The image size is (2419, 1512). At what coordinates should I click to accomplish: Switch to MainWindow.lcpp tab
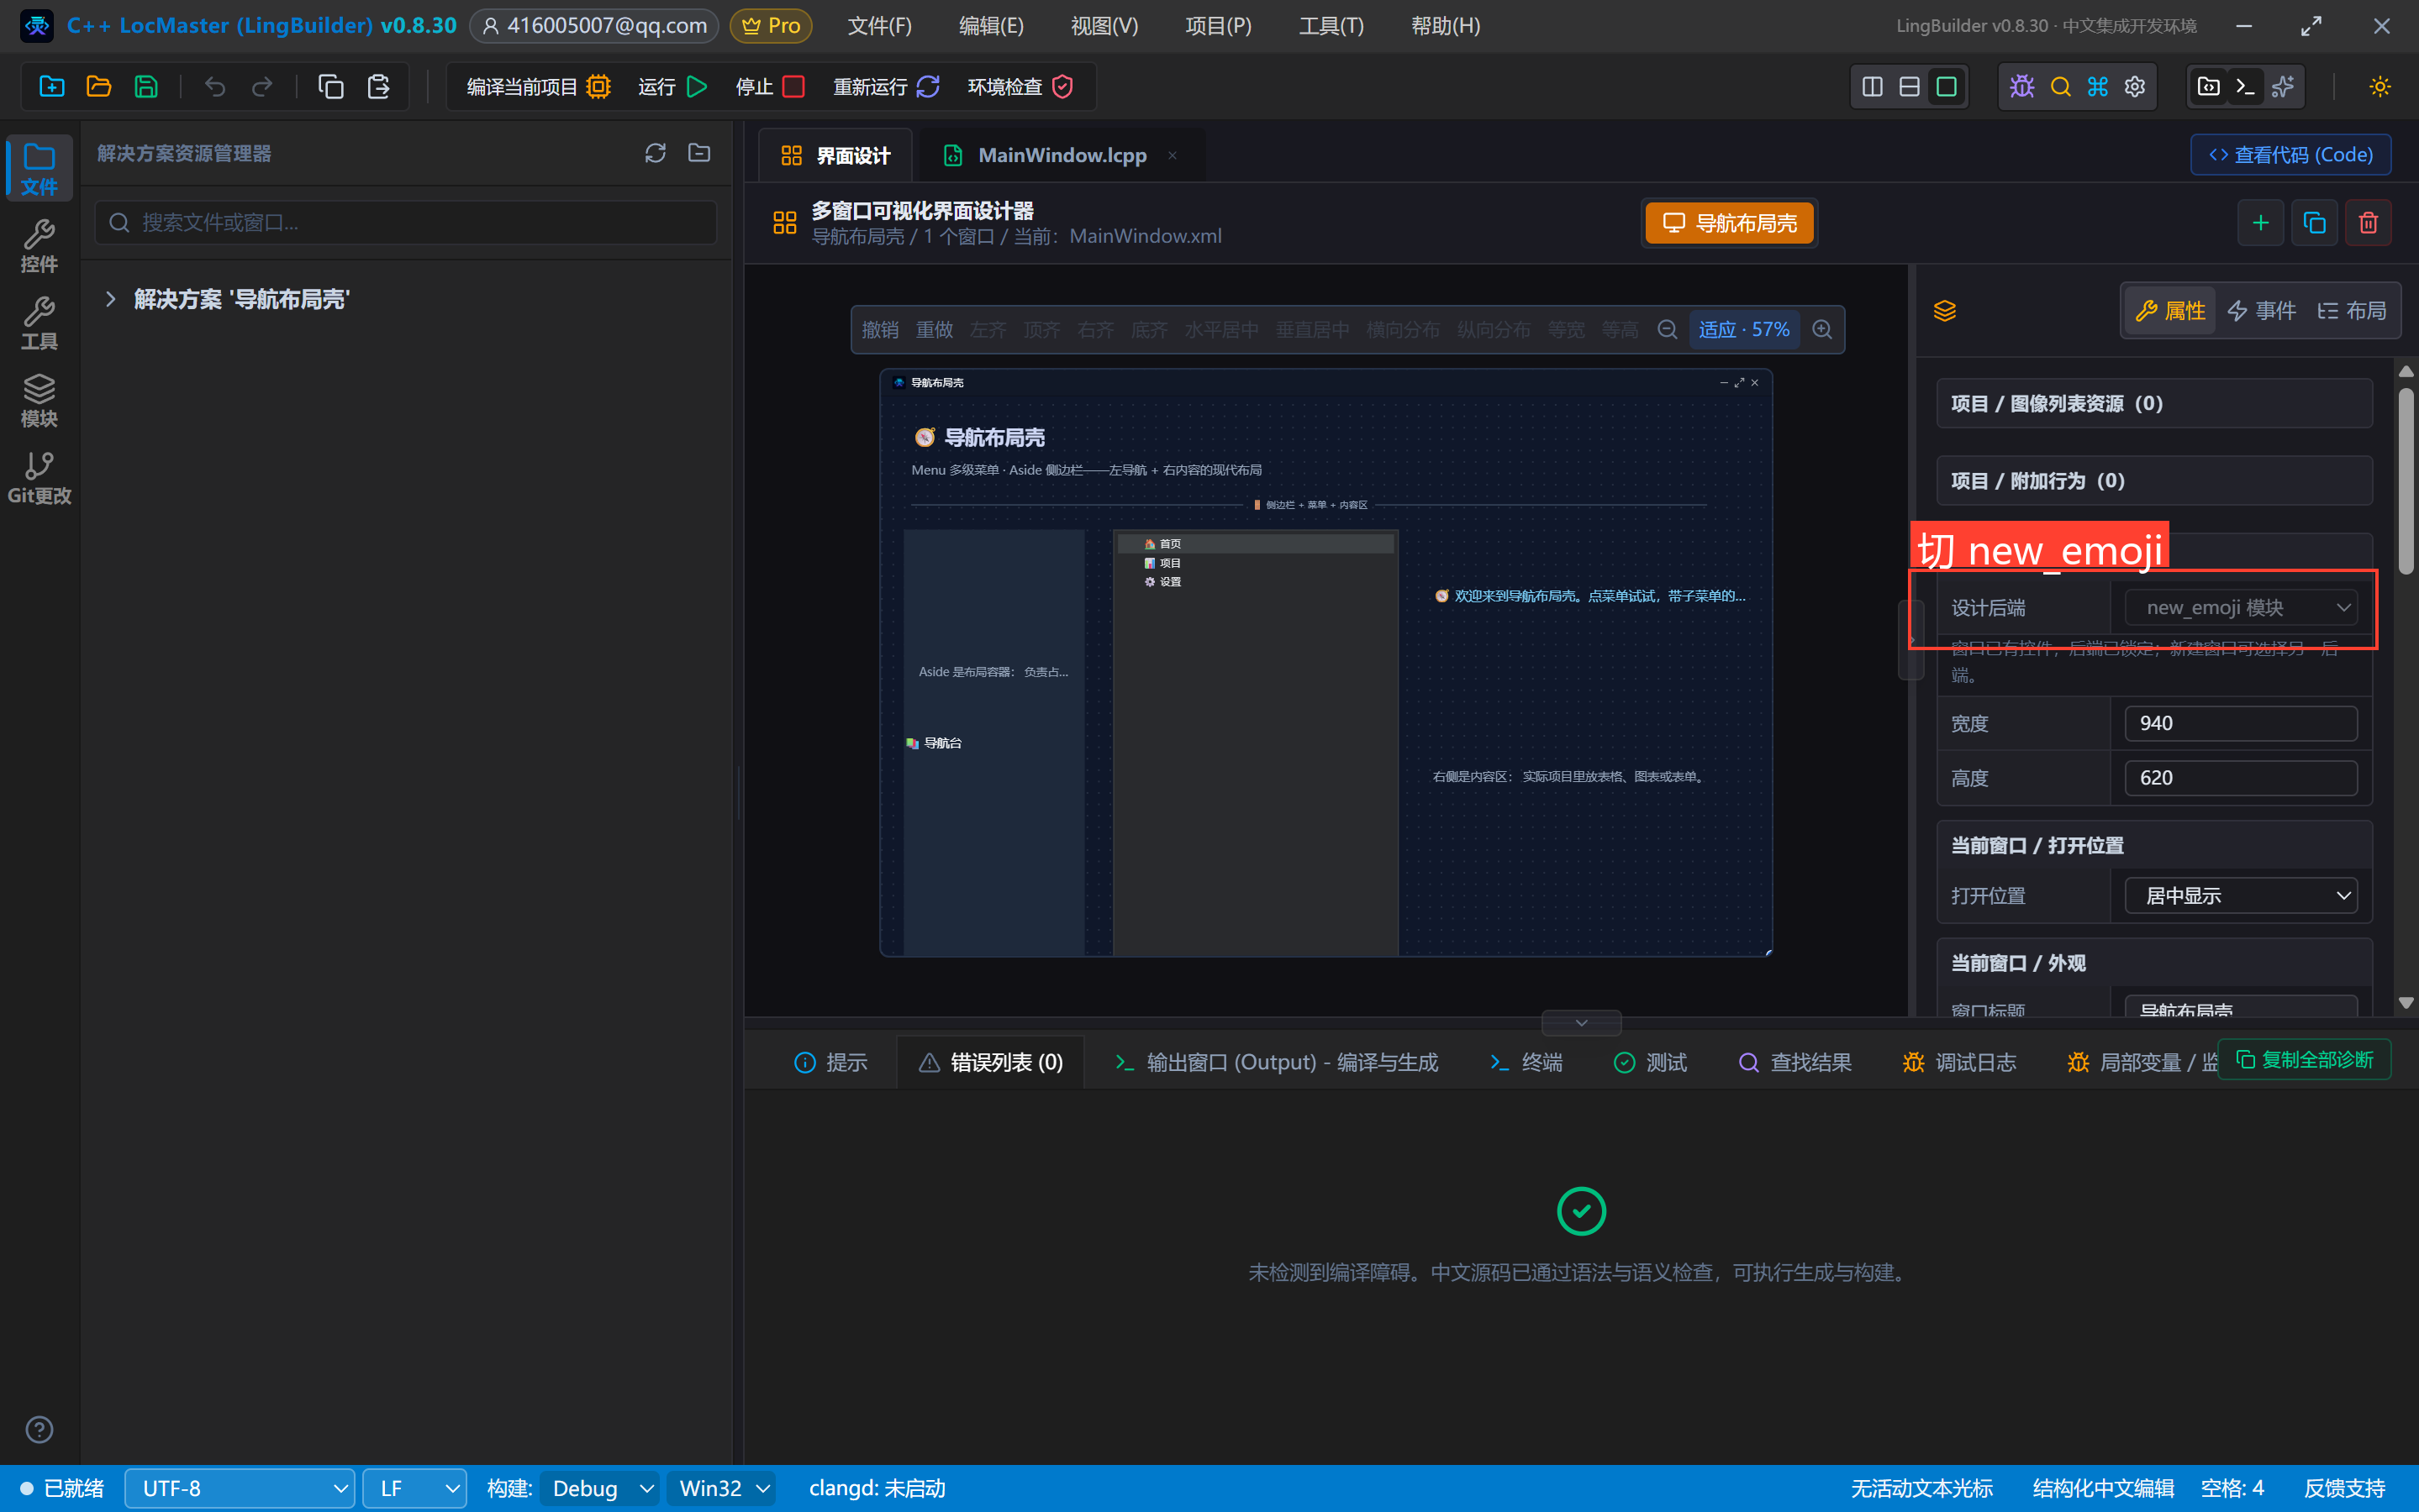[1061, 155]
